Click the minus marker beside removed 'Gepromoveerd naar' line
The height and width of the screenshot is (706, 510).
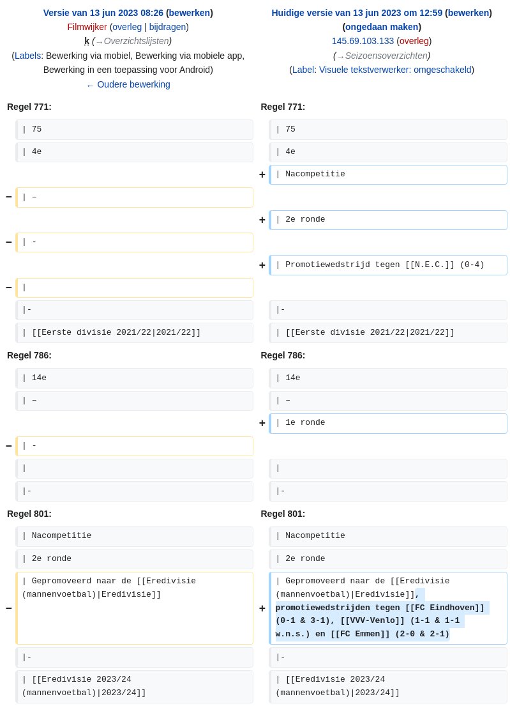pyautogui.click(x=8, y=608)
